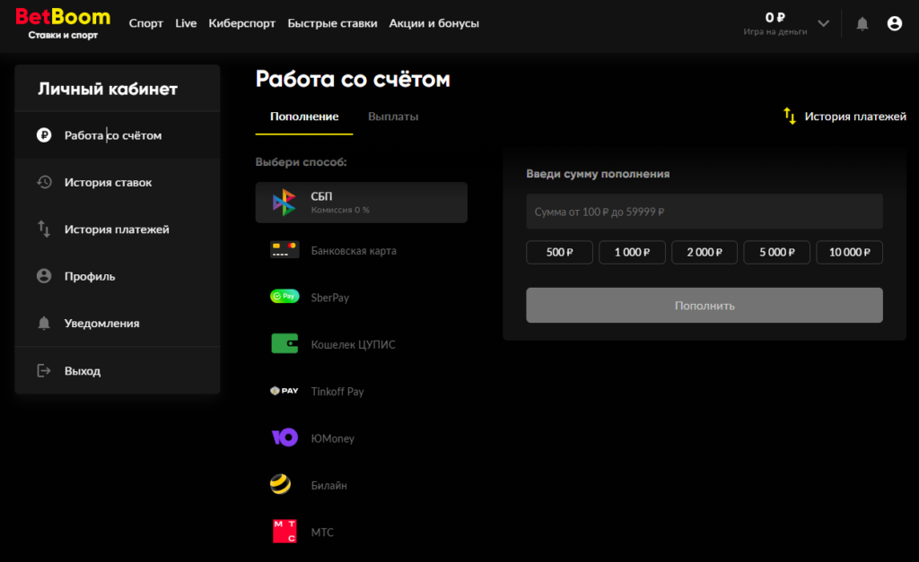
Task: Select the Билайн striped ball logo
Action: tap(280, 484)
